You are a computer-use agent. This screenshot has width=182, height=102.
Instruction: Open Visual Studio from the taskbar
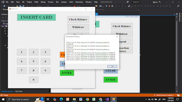point(107,99)
